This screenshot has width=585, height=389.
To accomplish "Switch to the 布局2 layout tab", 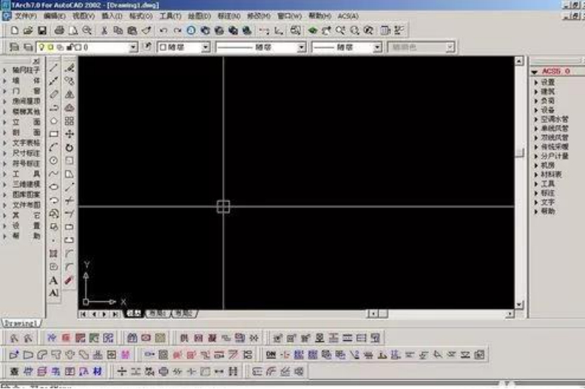I will pos(184,314).
